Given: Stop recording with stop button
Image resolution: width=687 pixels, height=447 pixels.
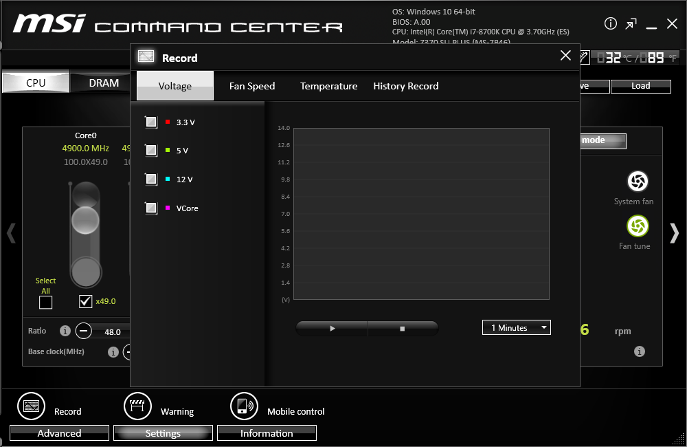Looking at the screenshot, I should [x=403, y=328].
